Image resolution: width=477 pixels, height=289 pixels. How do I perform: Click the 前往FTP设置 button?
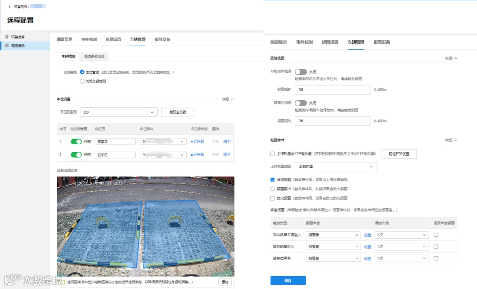point(399,154)
